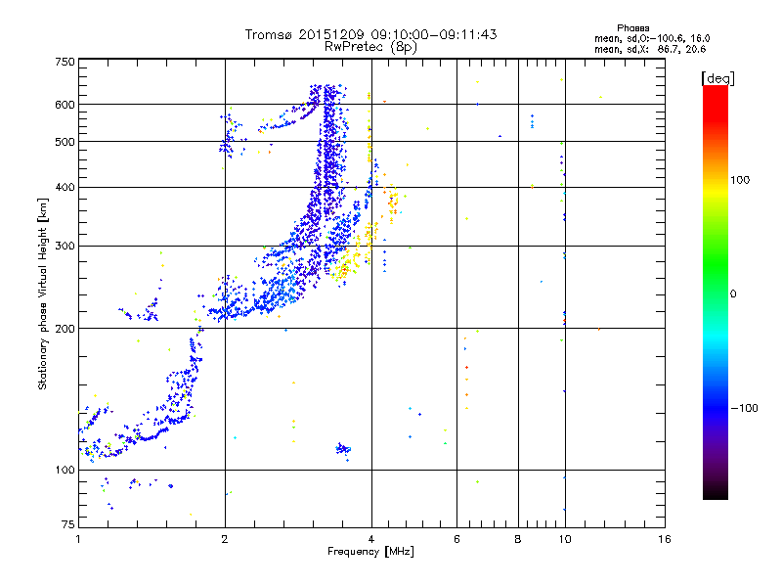The image size is (782, 587).
Task: Click the y-axis tick label '400'
Action: (x=65, y=188)
